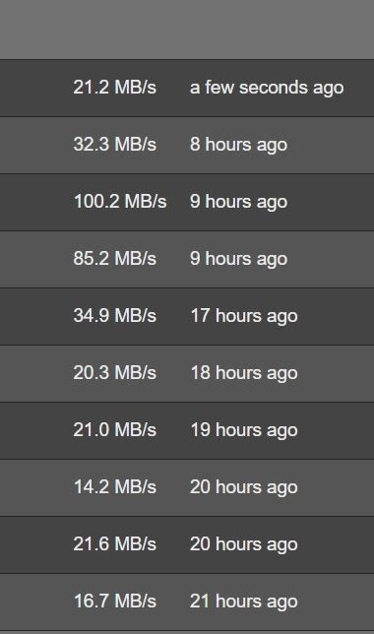Click the '18 hours ago' timestamp
The width and height of the screenshot is (374, 634).
click(244, 374)
